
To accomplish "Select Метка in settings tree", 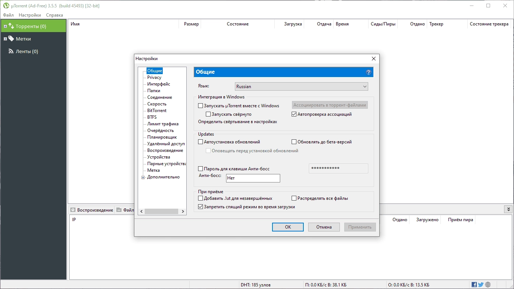I will 154,170.
